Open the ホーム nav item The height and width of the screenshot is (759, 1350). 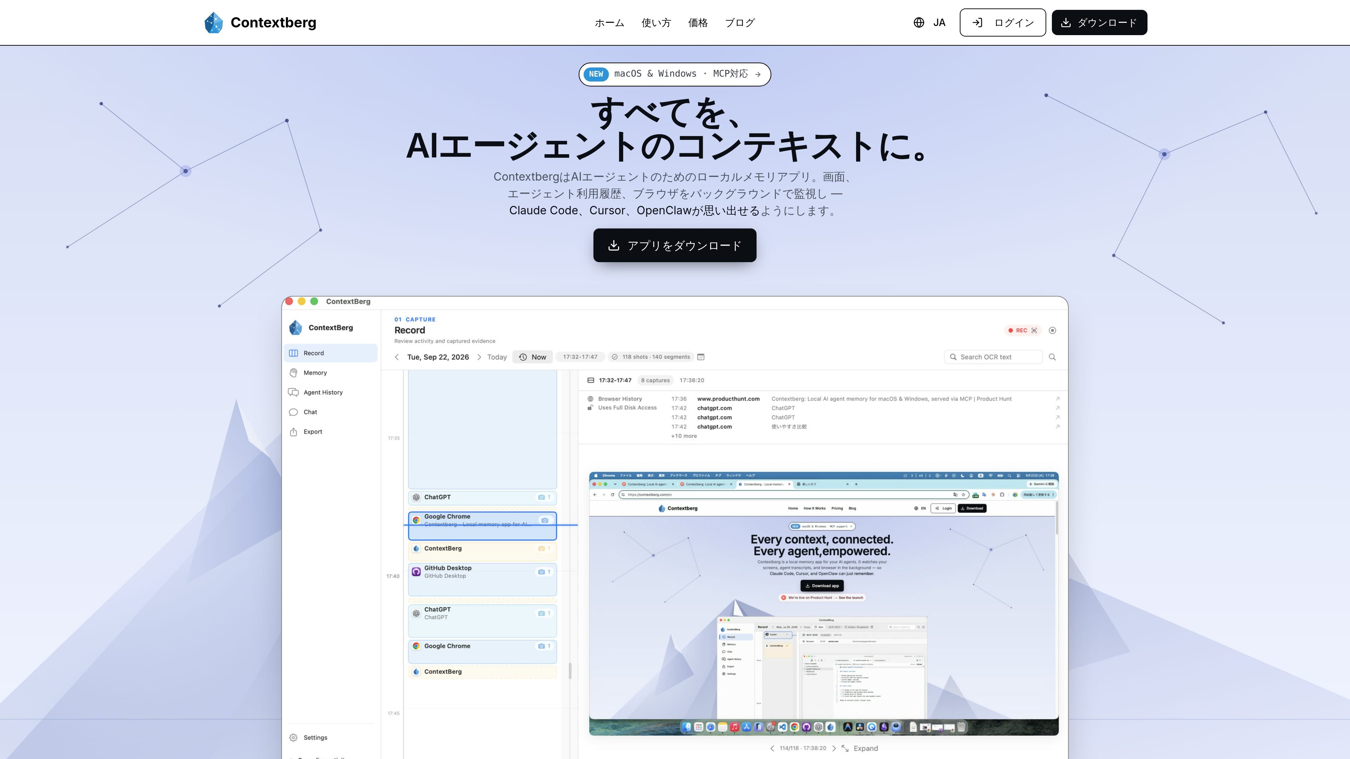[610, 22]
